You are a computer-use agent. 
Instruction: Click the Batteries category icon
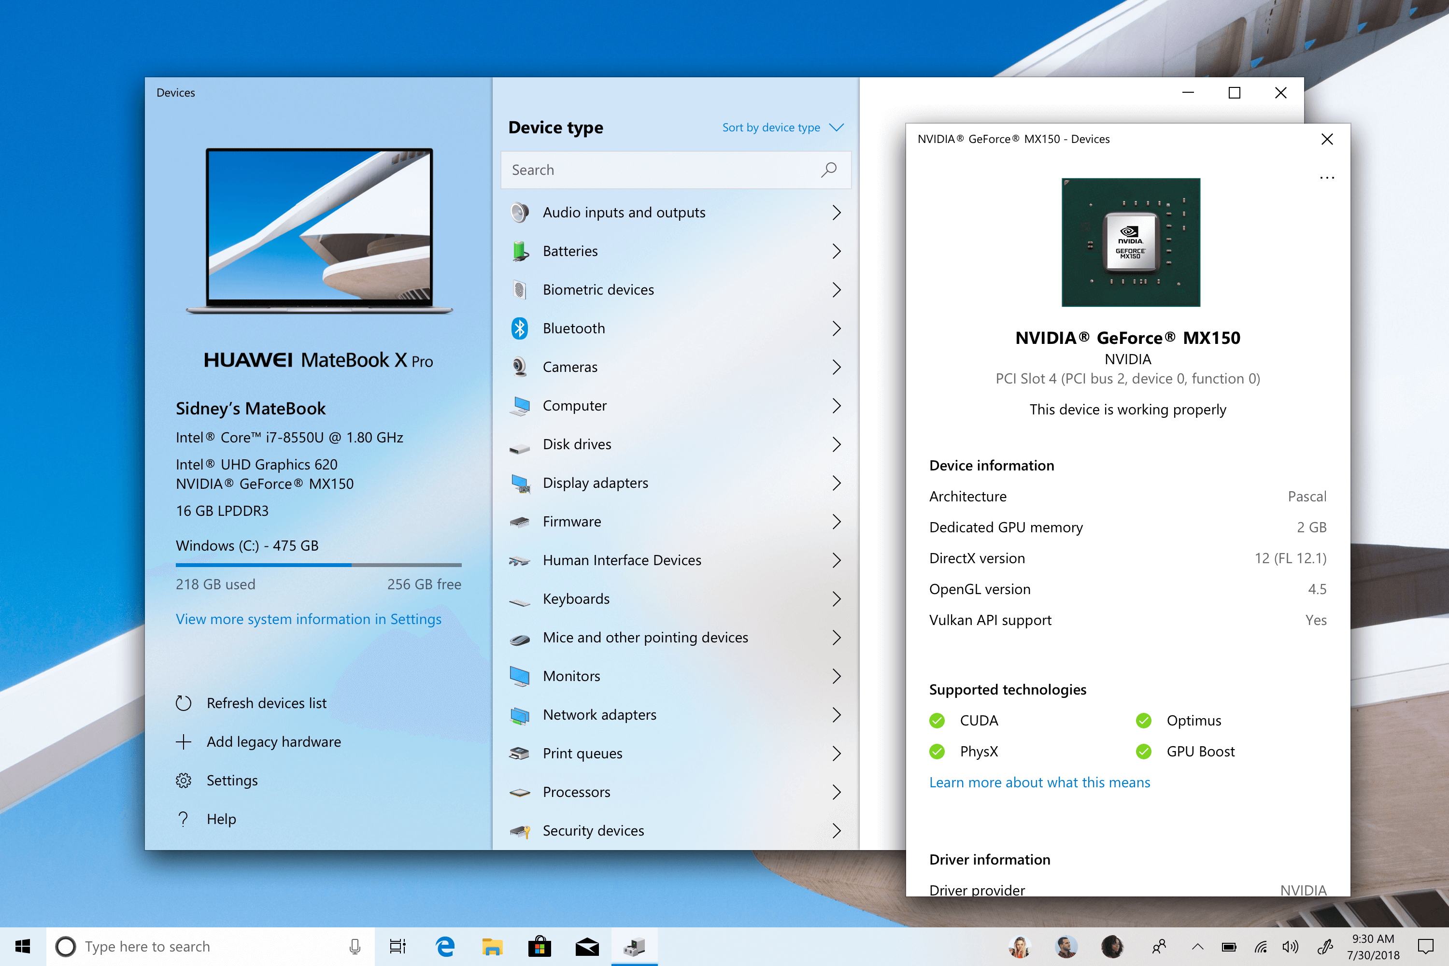[520, 251]
